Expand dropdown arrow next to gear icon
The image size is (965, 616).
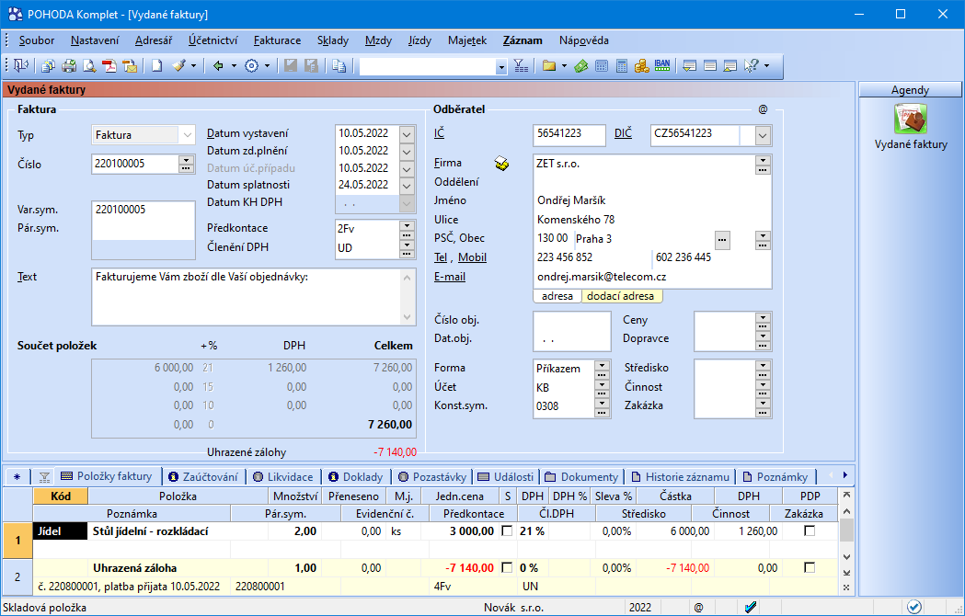coord(267,66)
